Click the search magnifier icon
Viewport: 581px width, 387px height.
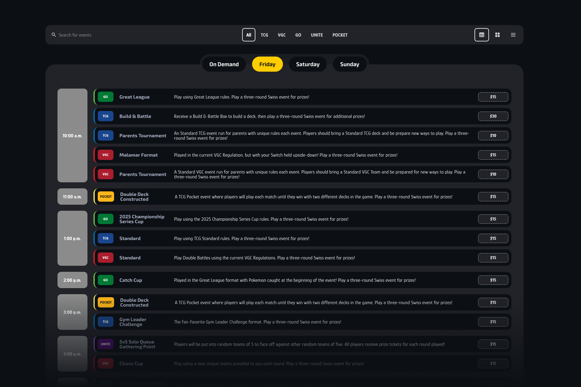point(54,35)
